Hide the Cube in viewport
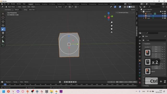167x94 pixels. (163, 16)
